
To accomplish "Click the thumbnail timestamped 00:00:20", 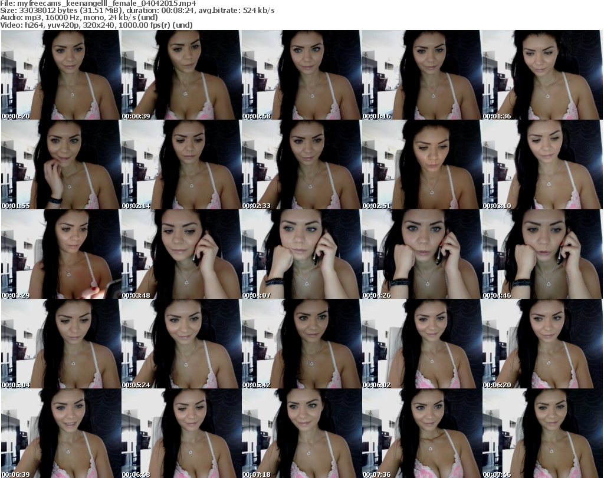I will coord(60,75).
